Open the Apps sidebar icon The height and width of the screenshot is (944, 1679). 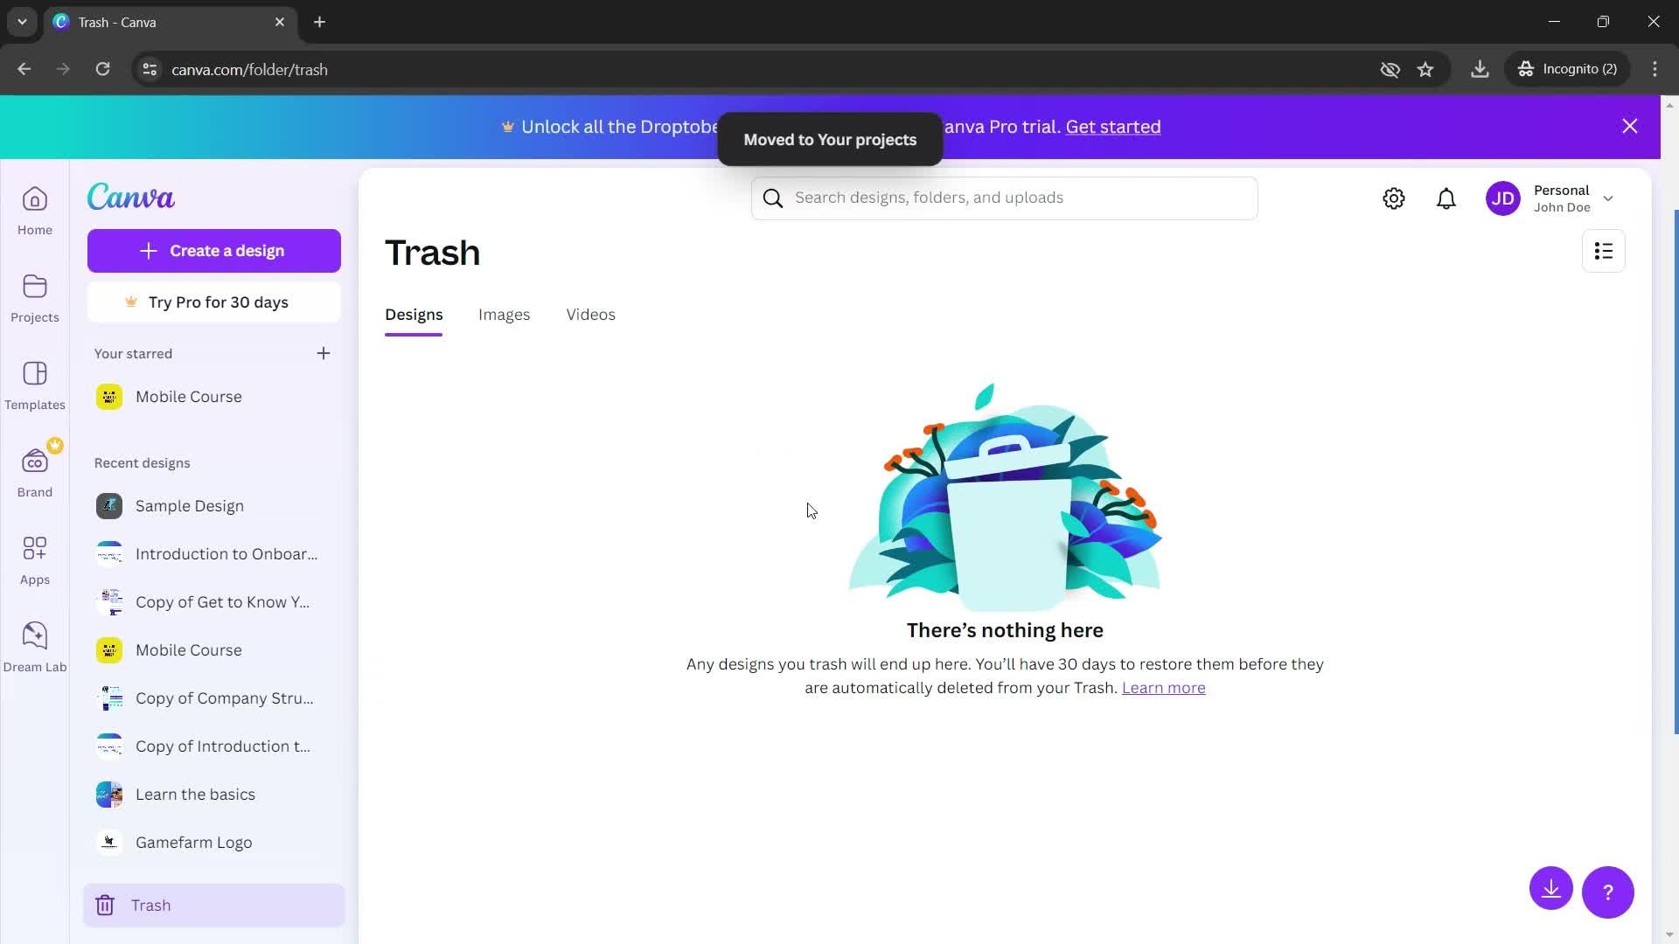pos(35,560)
